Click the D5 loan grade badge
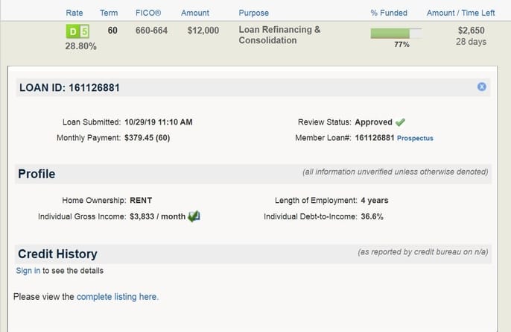This screenshot has height=332, width=511. point(77,31)
